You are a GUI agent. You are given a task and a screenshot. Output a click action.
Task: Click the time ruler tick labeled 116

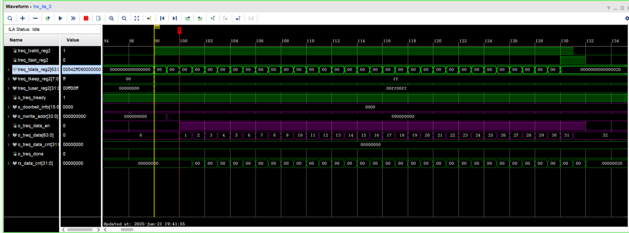coord(386,41)
